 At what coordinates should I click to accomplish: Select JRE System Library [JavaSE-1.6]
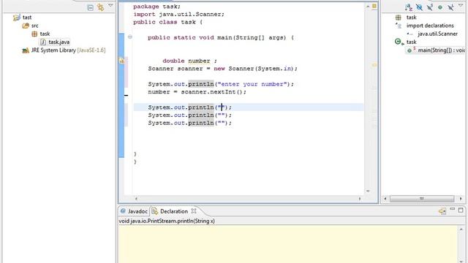[68, 50]
